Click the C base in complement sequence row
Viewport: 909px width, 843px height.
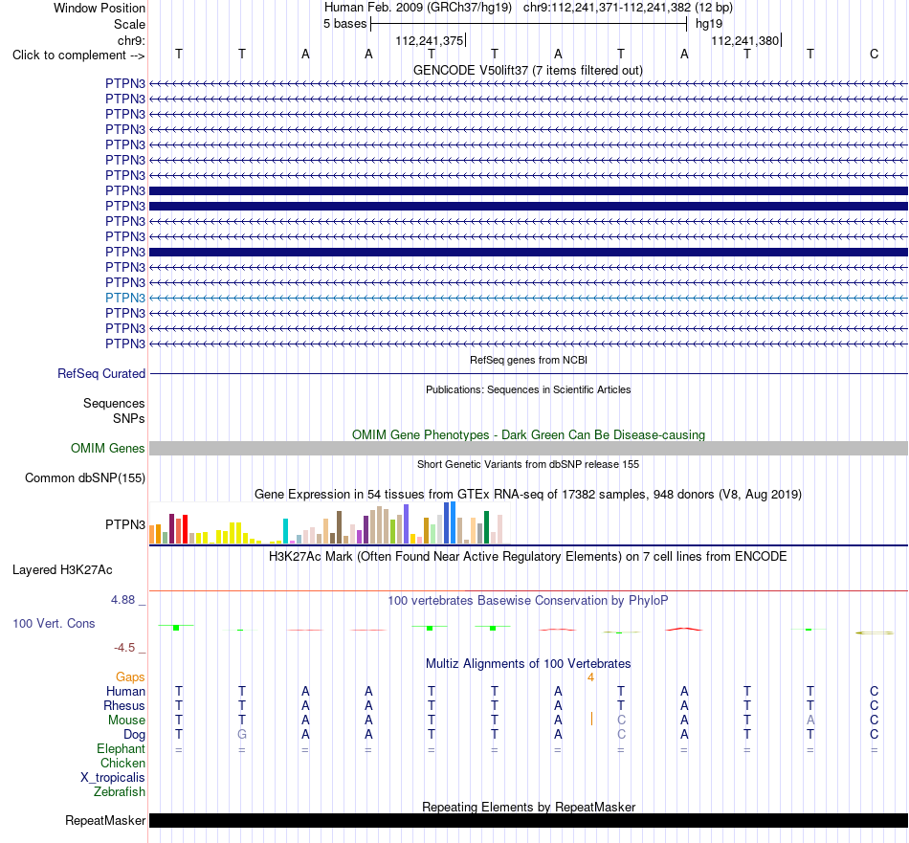(x=874, y=54)
